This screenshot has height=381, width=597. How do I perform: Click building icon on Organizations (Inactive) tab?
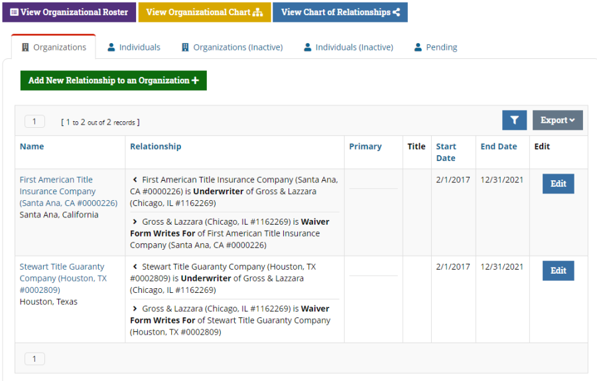(x=185, y=47)
